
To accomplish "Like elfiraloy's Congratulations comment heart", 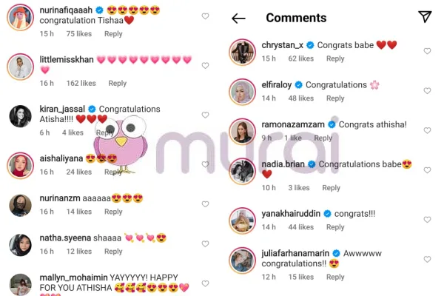I will (x=427, y=90).
